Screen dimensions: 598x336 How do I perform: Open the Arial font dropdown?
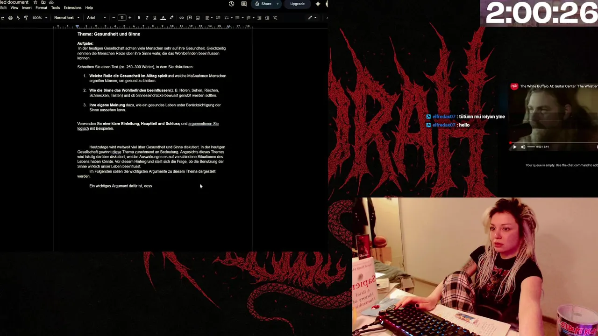point(97,18)
